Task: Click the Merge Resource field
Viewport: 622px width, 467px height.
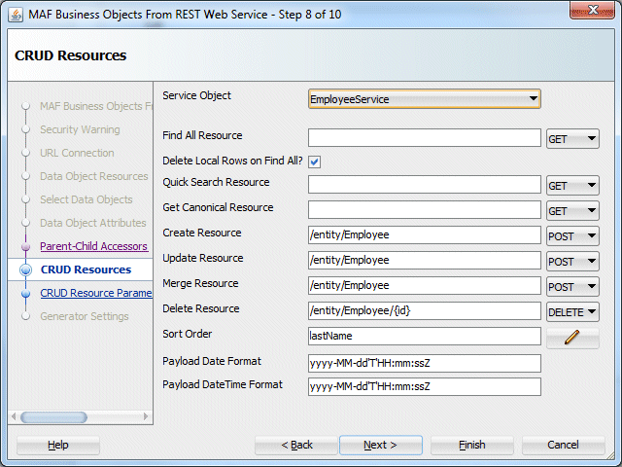Action: [x=425, y=286]
